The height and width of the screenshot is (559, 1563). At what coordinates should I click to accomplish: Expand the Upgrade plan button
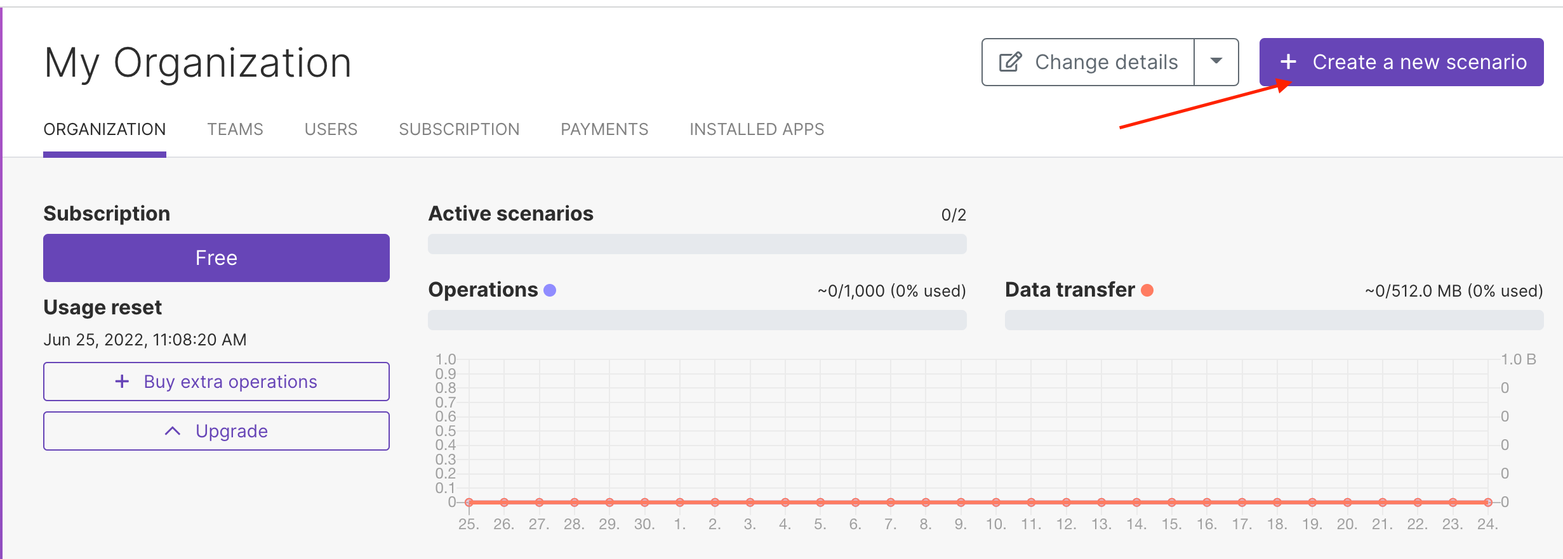216,431
